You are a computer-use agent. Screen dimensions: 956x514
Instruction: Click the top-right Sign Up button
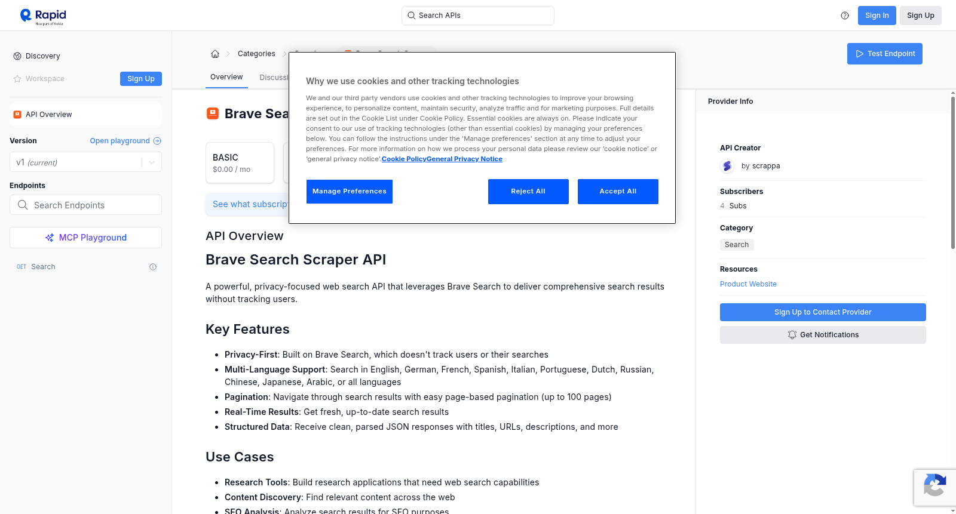921,16
